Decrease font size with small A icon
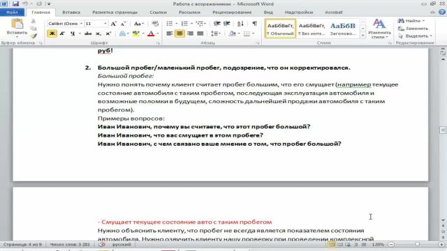Viewport: 447px width, 251px height. (x=123, y=24)
